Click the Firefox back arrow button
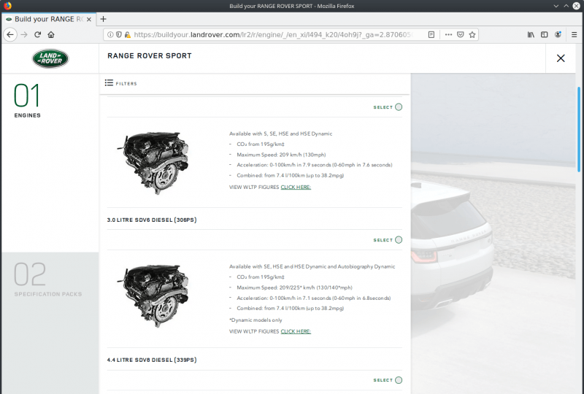Viewport: 584px width, 394px height. point(10,34)
